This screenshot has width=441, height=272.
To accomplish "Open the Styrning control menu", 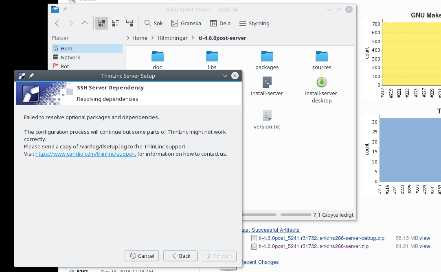I will point(254,23).
